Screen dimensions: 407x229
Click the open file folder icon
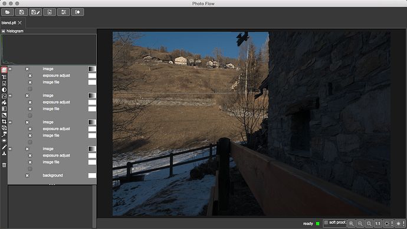point(8,12)
